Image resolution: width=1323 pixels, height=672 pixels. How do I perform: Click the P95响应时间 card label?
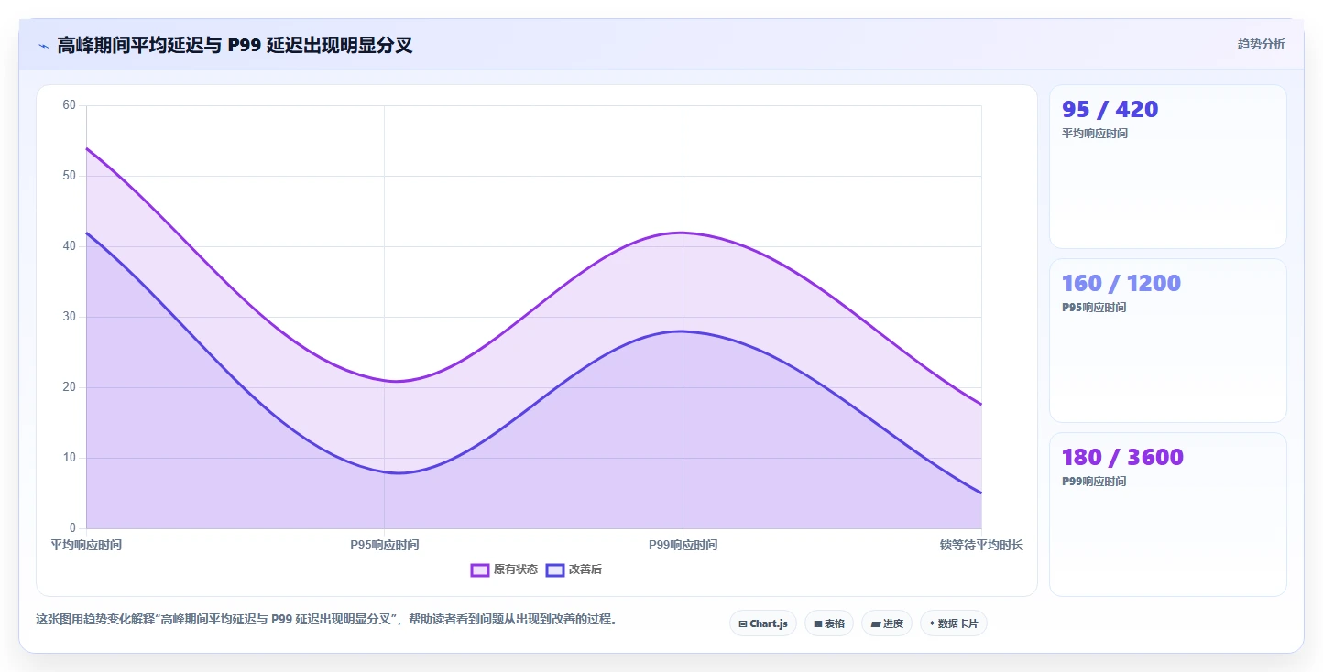click(x=1094, y=308)
